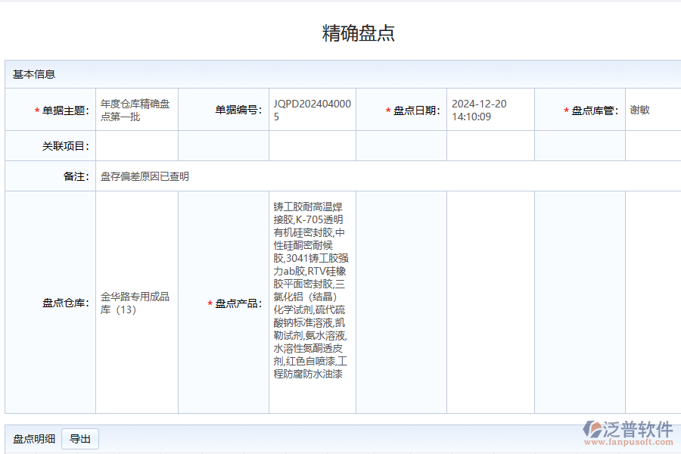
Task: Select the 单据编号 value JQPD2024040005
Action: tap(312, 108)
